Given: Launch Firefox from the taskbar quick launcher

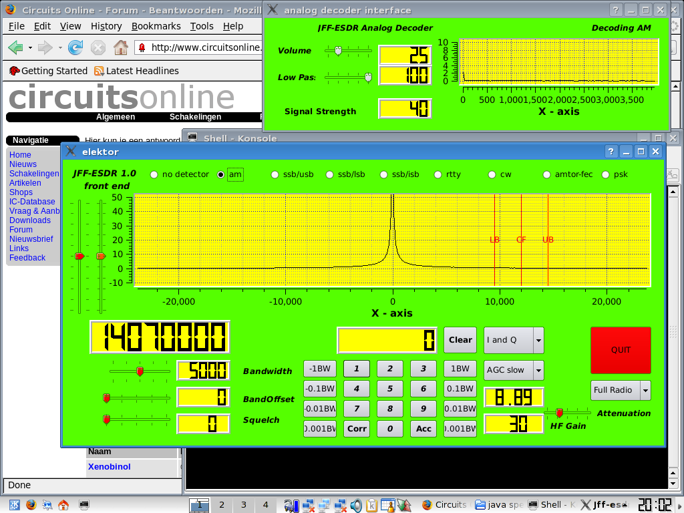Looking at the screenshot, I should tap(31, 505).
